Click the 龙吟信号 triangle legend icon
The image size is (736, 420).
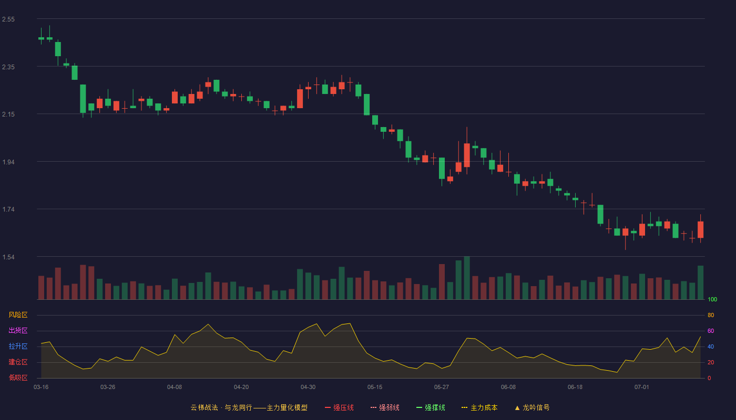click(x=517, y=407)
